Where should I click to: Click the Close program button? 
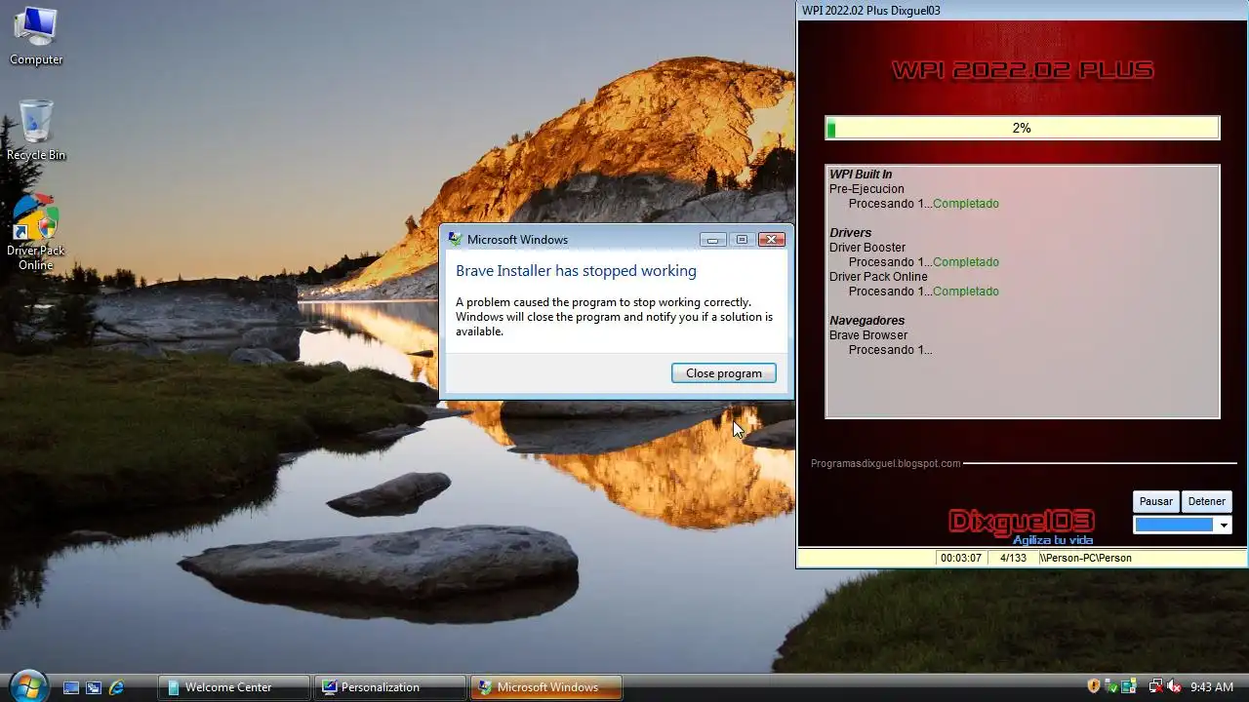(724, 373)
